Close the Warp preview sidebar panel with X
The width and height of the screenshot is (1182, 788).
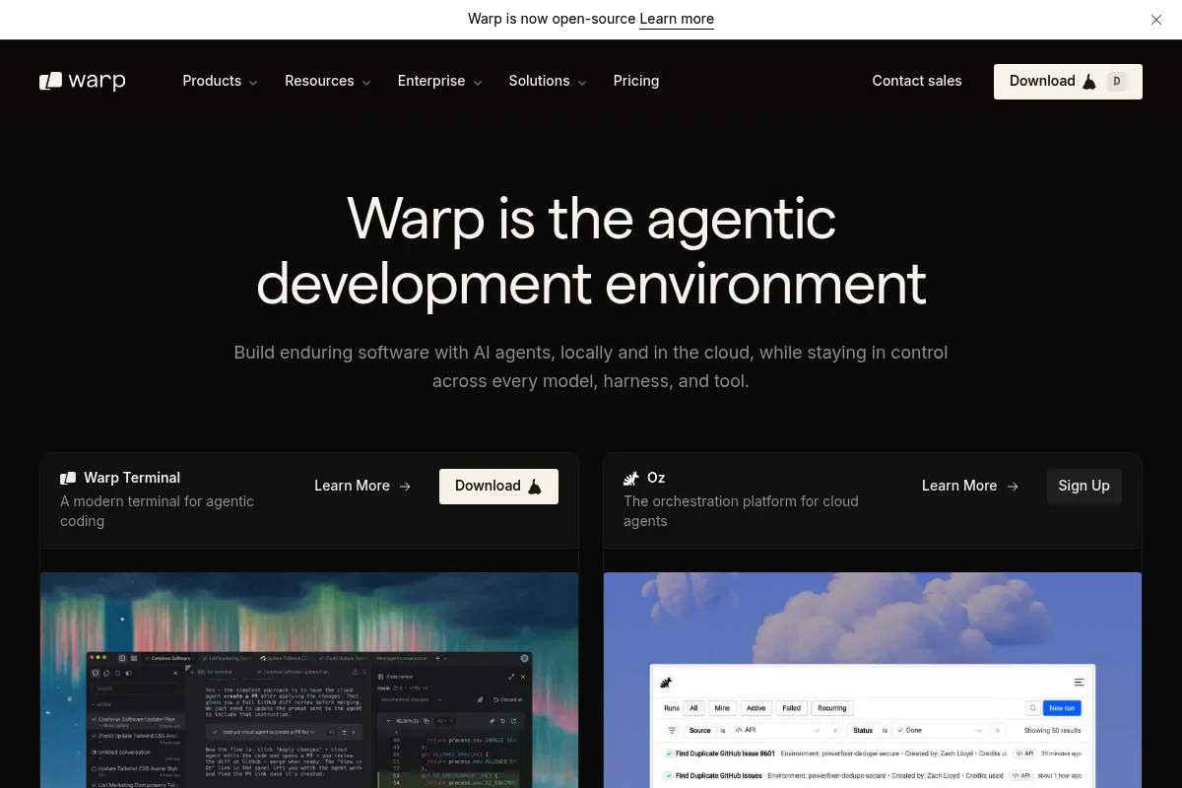tap(175, 673)
